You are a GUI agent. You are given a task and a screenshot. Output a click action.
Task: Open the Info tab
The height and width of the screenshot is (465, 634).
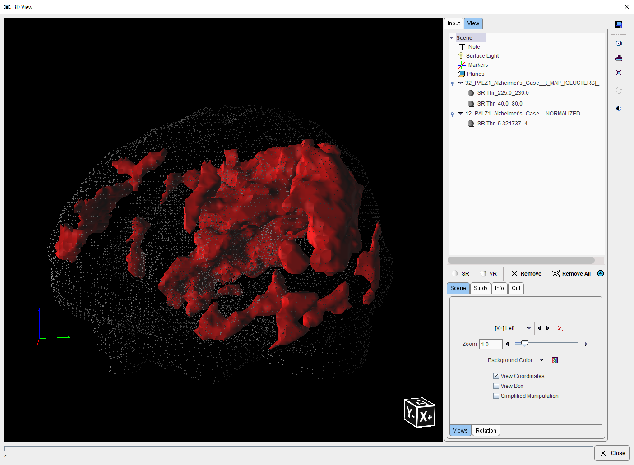click(499, 288)
